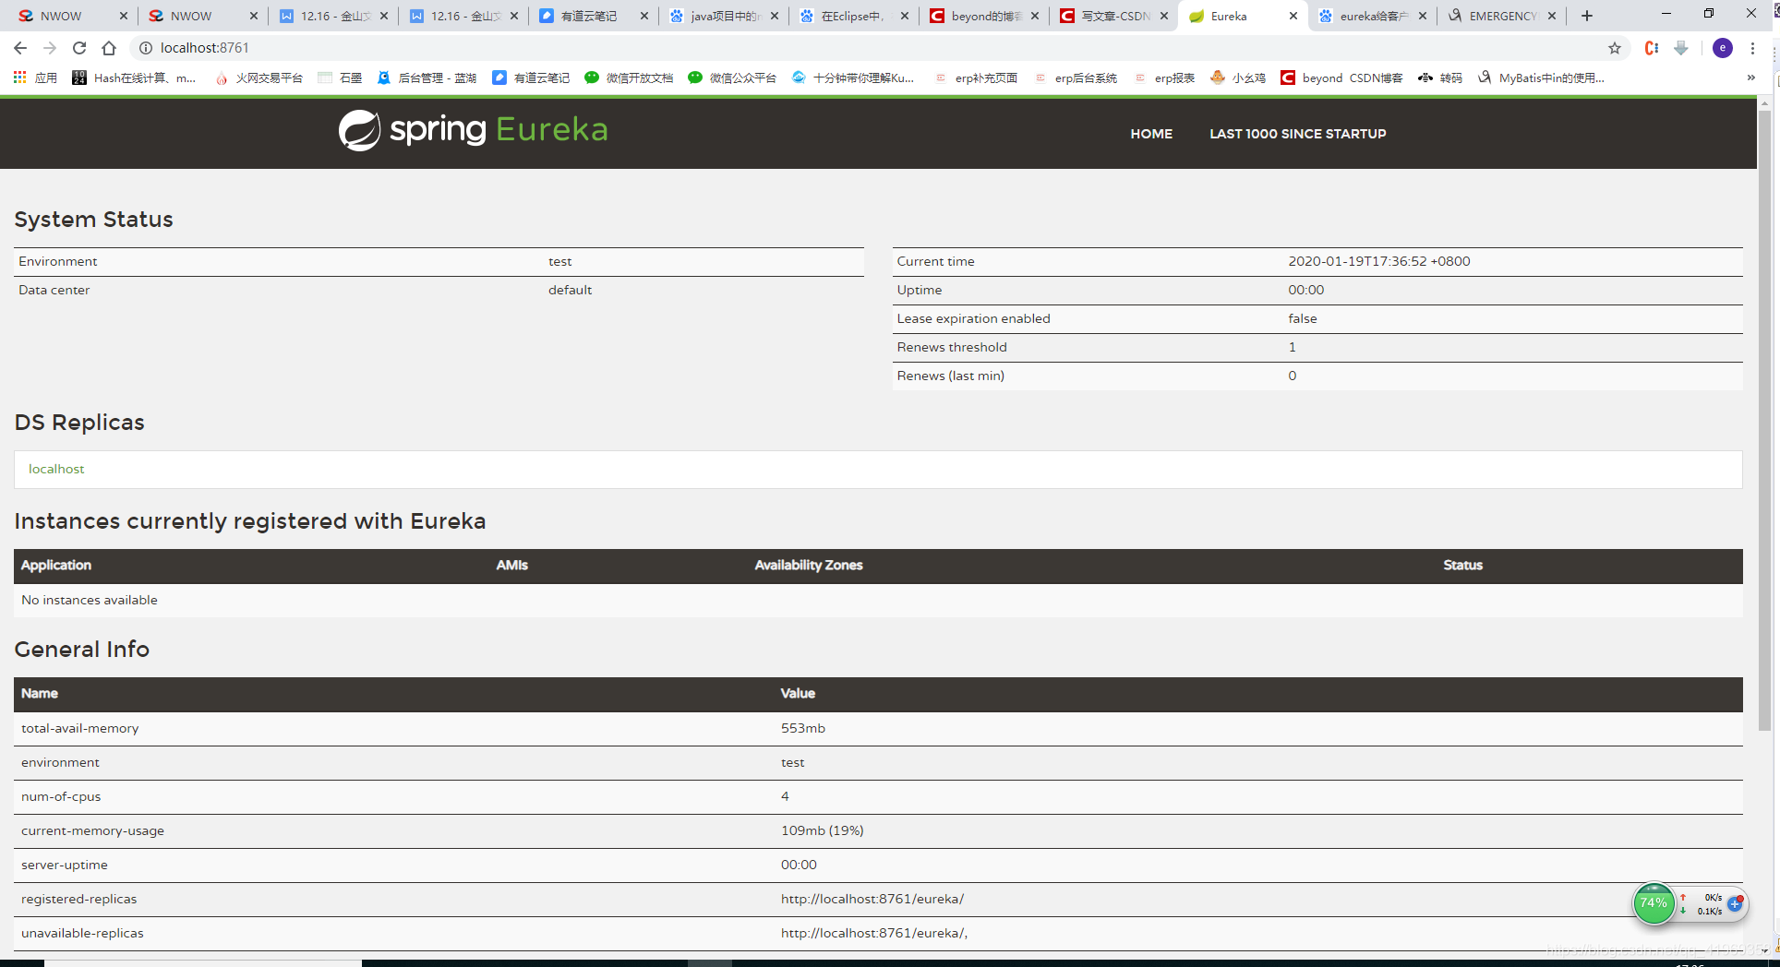Click the Availability Zones column header
This screenshot has height=967, width=1780.
coord(809,565)
